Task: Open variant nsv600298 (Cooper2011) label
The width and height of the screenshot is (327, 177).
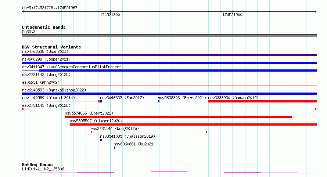Action: [x=46, y=59]
